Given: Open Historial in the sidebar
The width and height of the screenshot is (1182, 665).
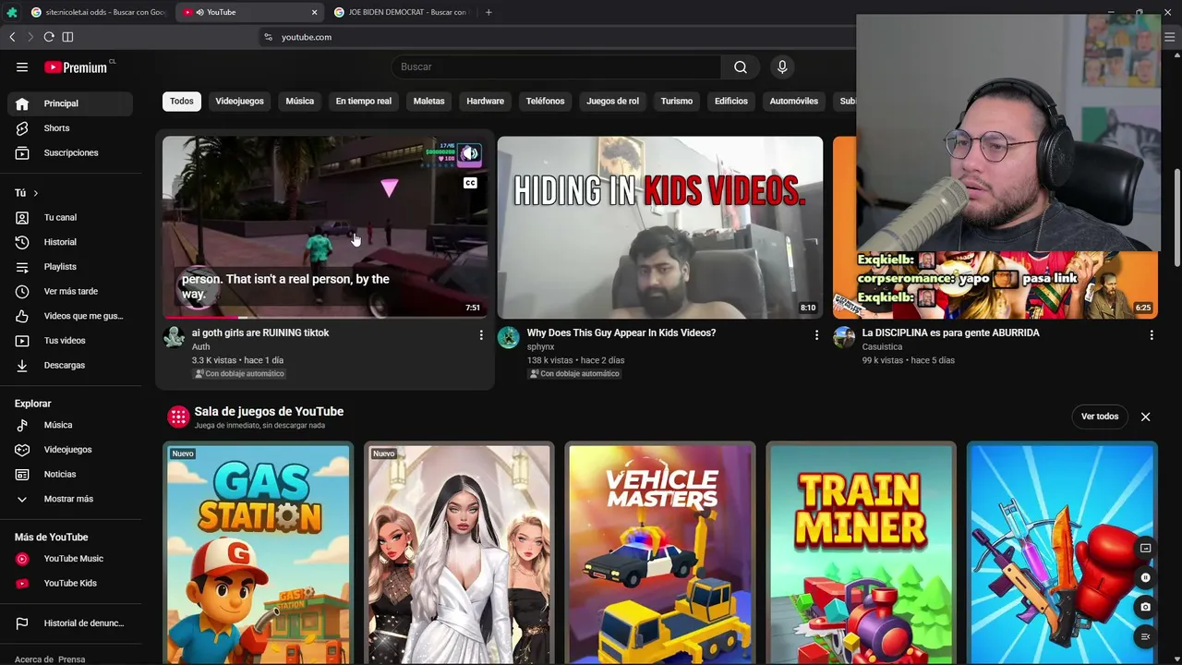Looking at the screenshot, I should point(70,242).
